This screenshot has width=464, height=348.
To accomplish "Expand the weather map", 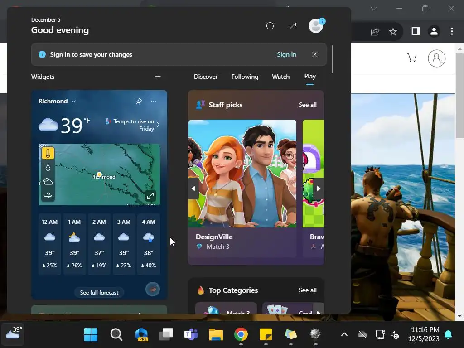I will (150, 196).
